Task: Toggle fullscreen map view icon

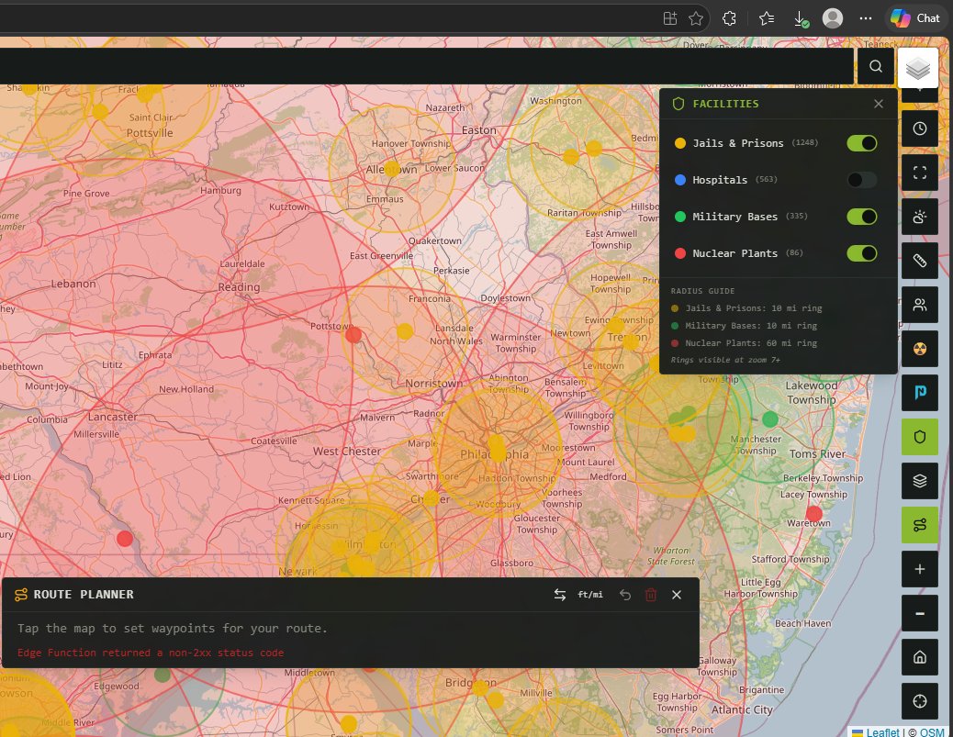Action: tap(920, 173)
